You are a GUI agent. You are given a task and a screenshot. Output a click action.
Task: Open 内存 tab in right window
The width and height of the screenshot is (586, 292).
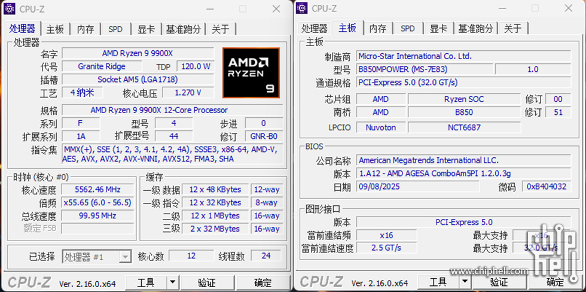pos(378,28)
